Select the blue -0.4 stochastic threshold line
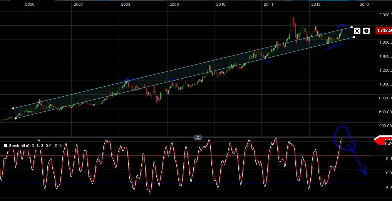 (193, 187)
